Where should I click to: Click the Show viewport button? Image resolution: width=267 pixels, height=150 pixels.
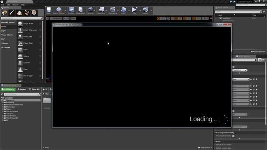tap(73, 18)
